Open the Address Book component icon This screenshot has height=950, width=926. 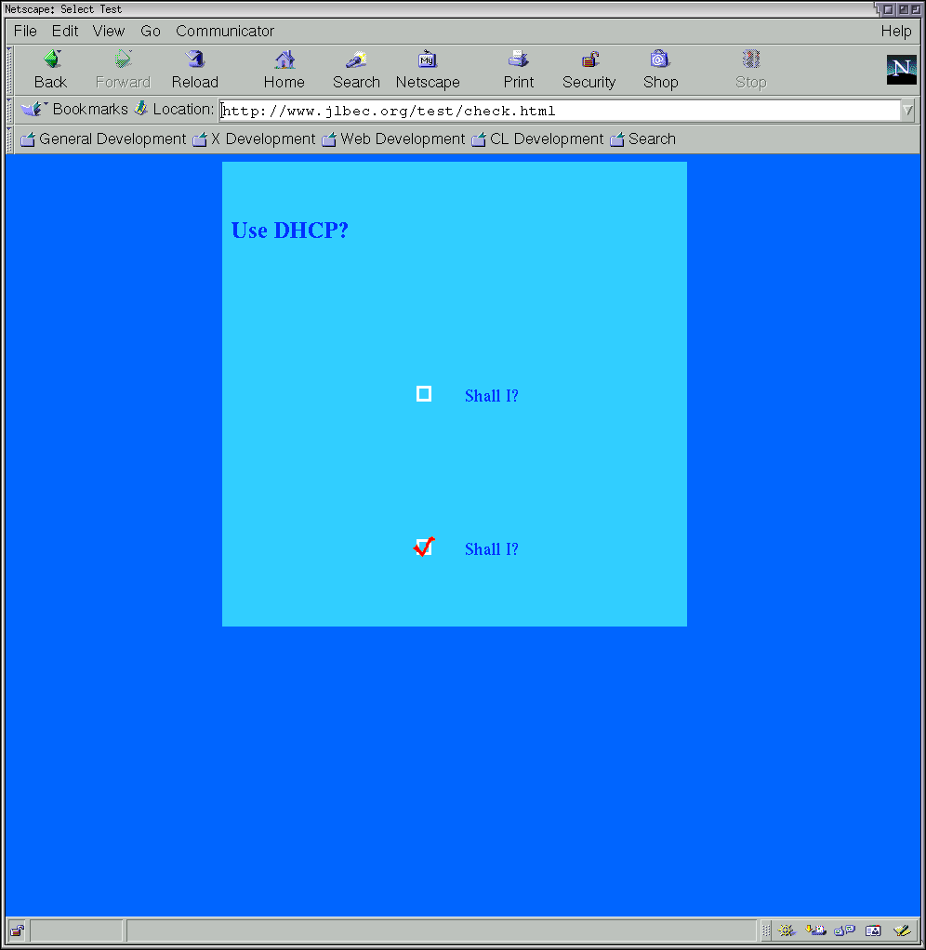pos(873,930)
